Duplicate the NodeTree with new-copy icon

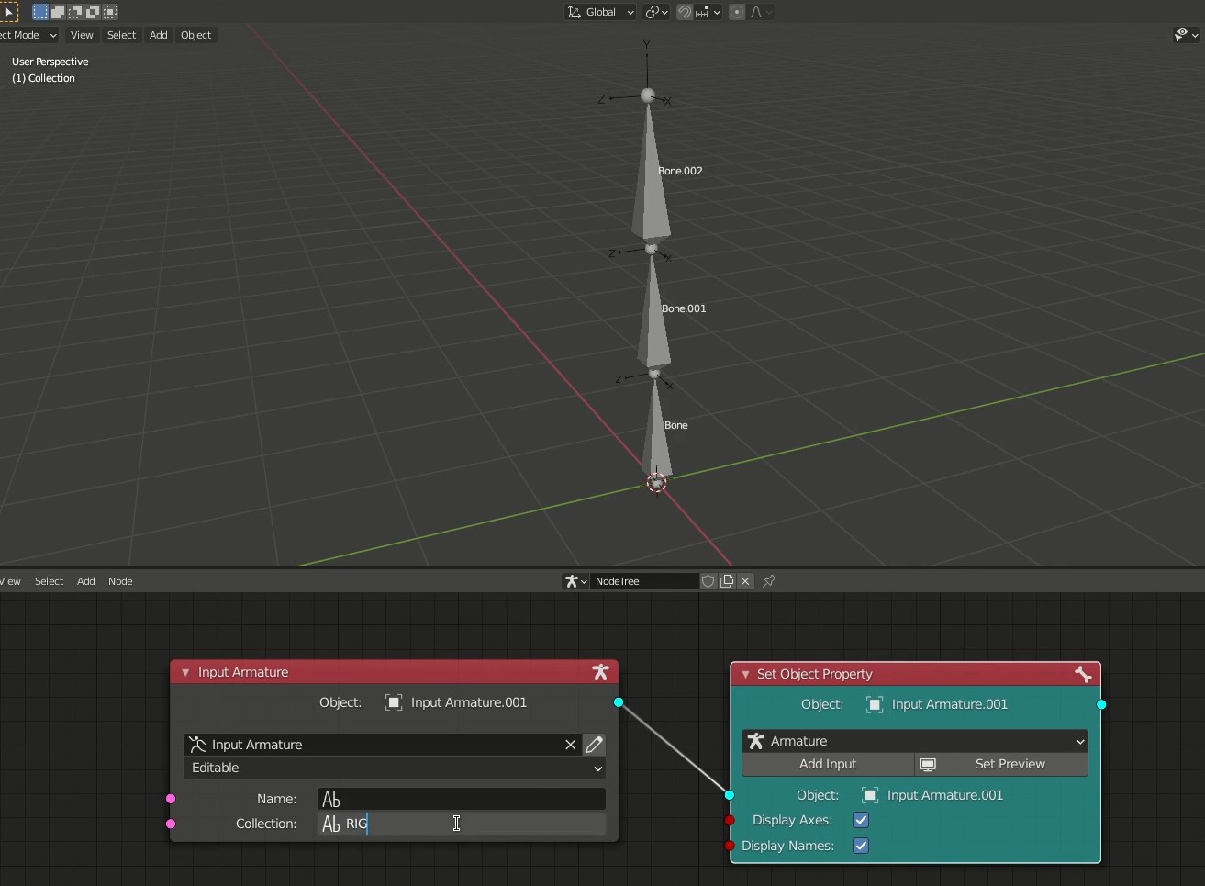tap(727, 581)
